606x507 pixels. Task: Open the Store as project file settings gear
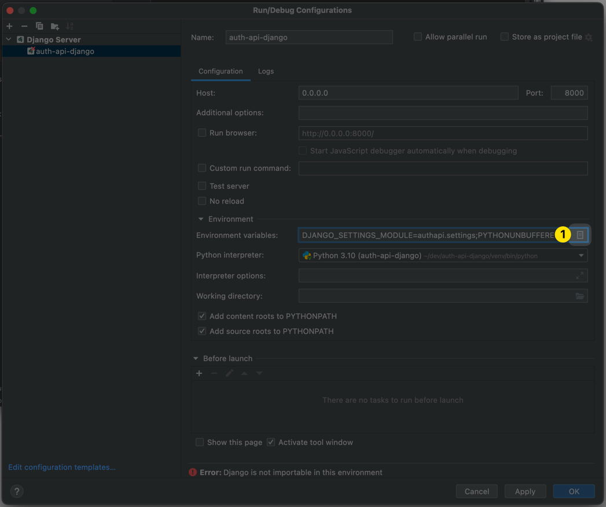[589, 38]
